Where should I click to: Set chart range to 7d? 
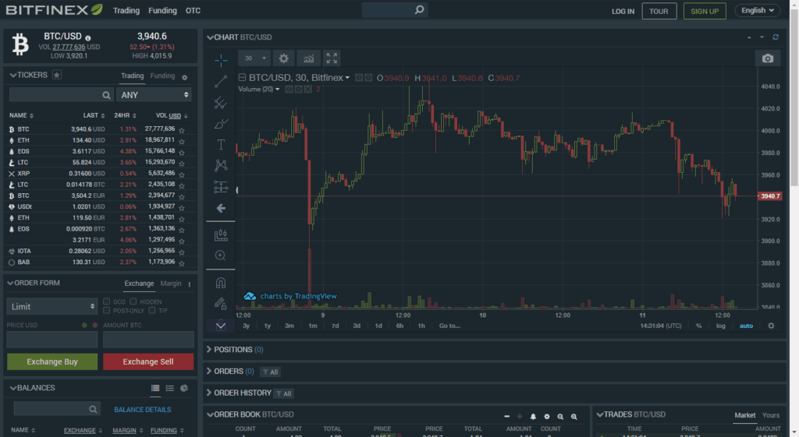pyautogui.click(x=335, y=326)
